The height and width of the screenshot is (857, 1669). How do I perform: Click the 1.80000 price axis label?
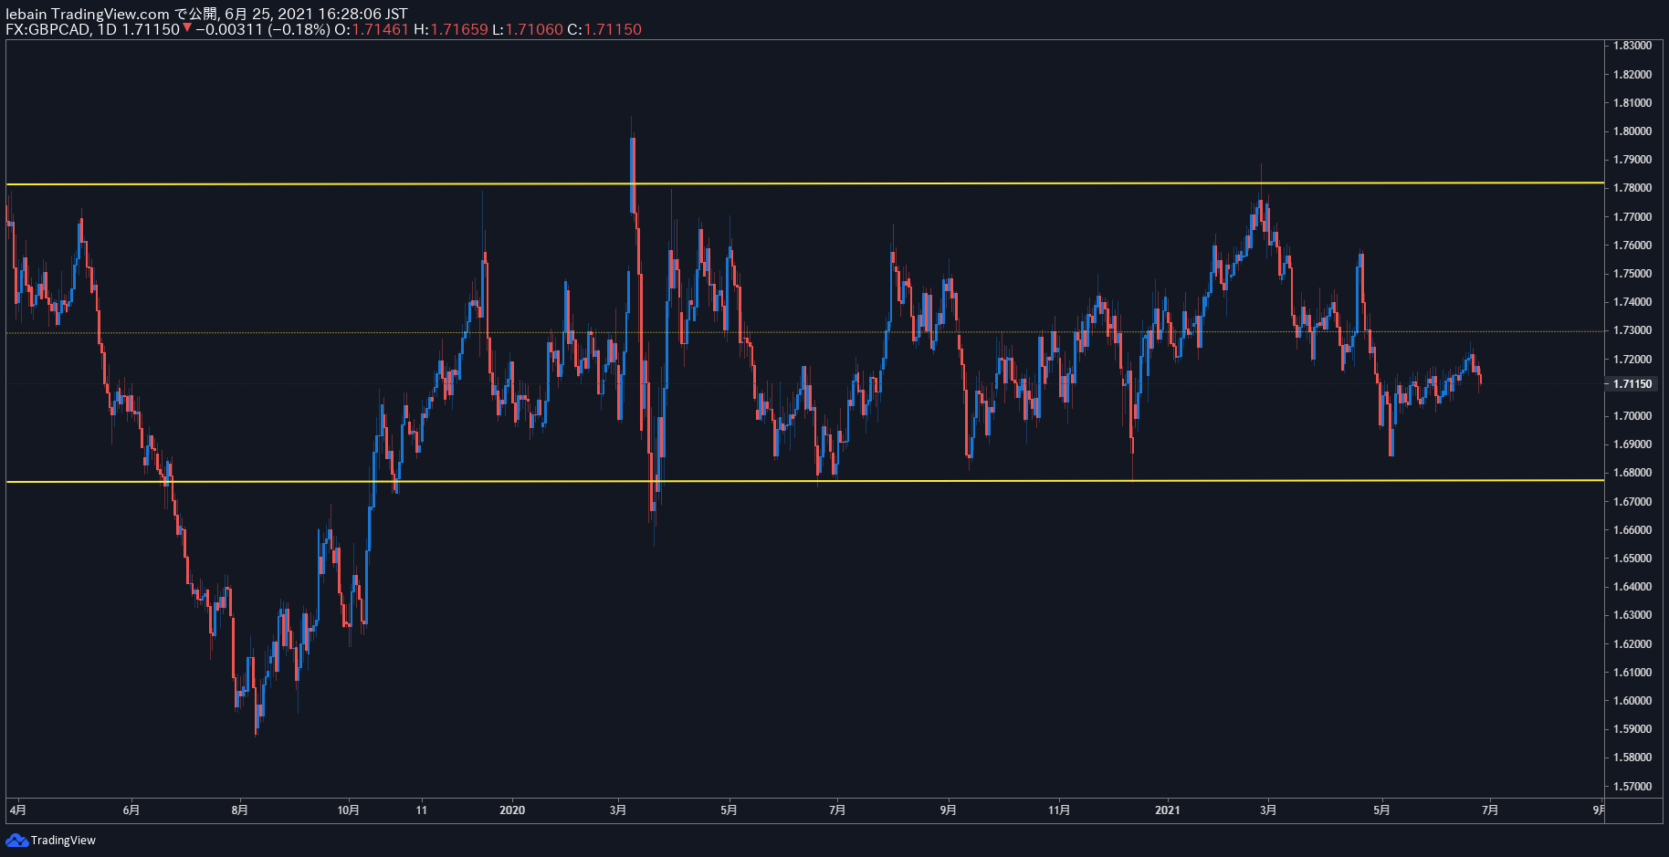[x=1632, y=131]
